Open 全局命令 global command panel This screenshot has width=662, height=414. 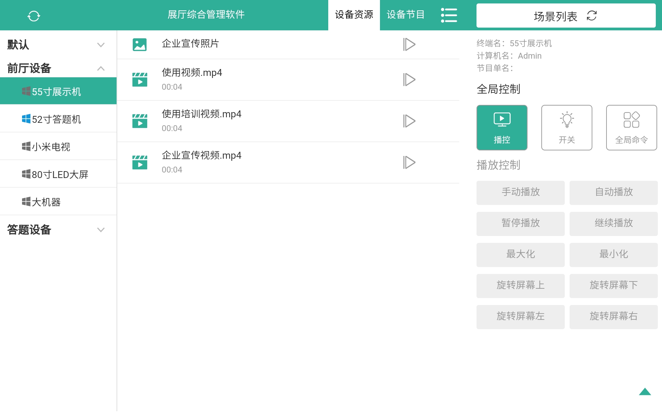[x=631, y=127]
